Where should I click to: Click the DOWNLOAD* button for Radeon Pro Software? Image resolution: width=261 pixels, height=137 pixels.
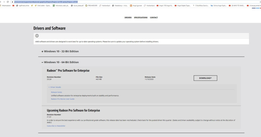pyautogui.click(x=205, y=78)
